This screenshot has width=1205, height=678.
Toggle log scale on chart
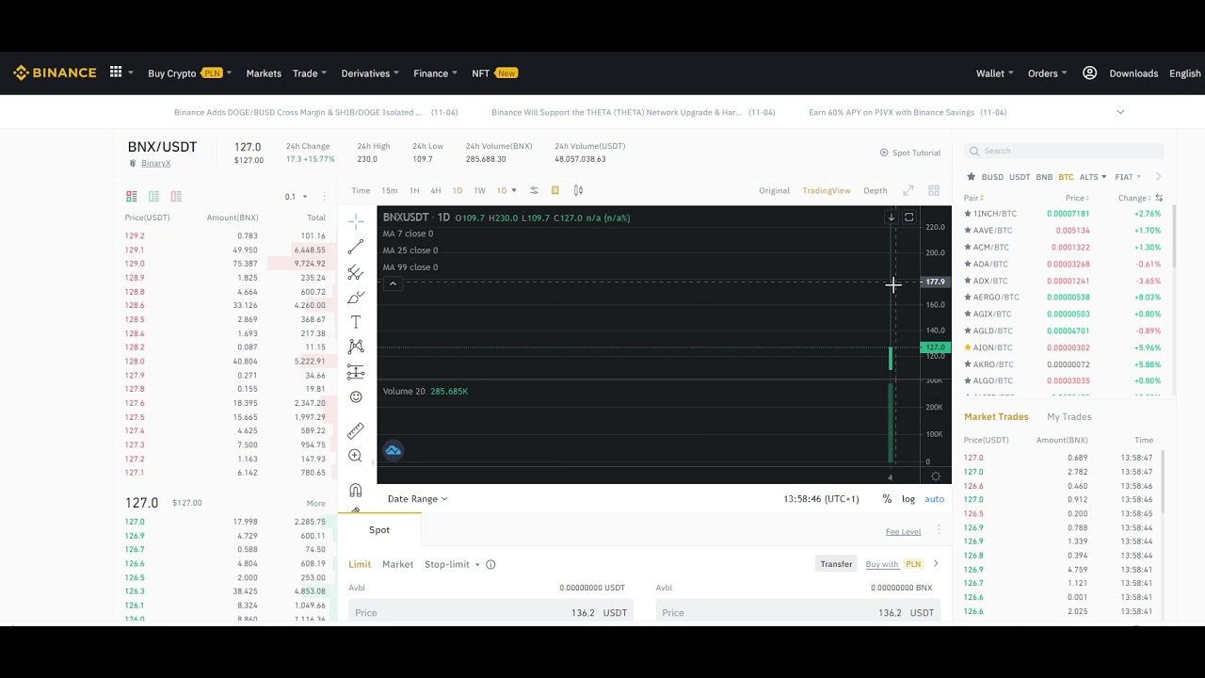[908, 499]
